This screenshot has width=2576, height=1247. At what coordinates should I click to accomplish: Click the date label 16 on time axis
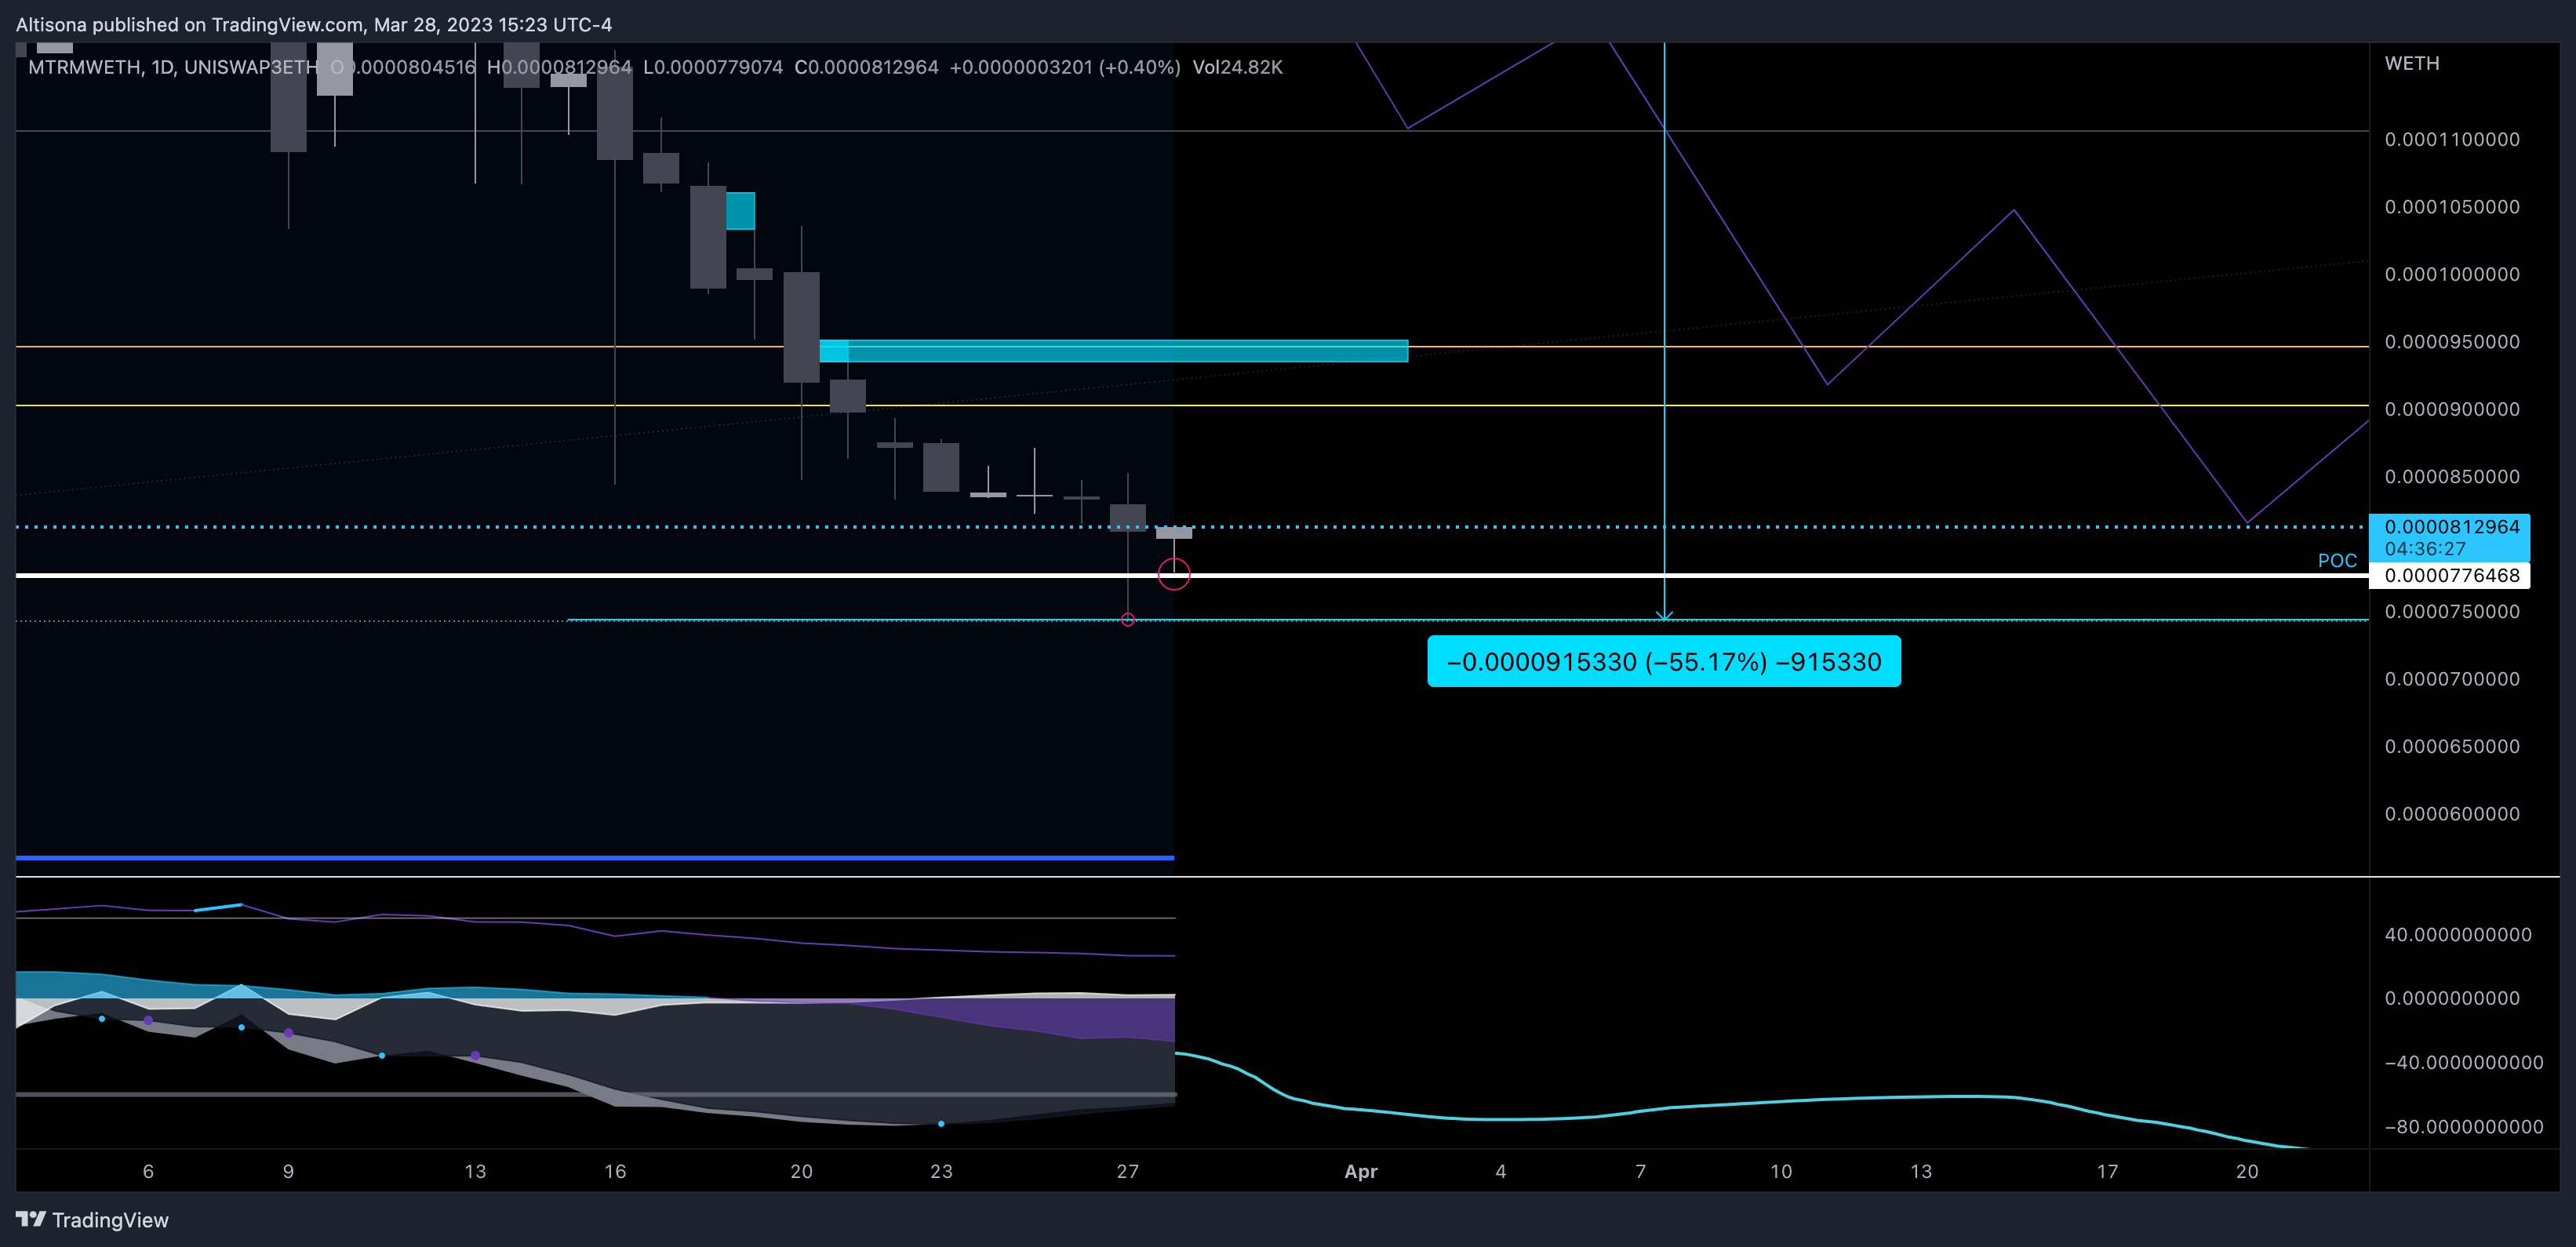[x=615, y=1171]
